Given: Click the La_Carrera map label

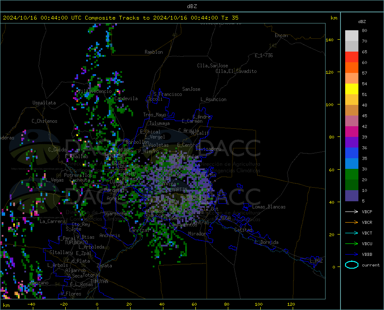Looking at the screenshot, I should point(52,221).
